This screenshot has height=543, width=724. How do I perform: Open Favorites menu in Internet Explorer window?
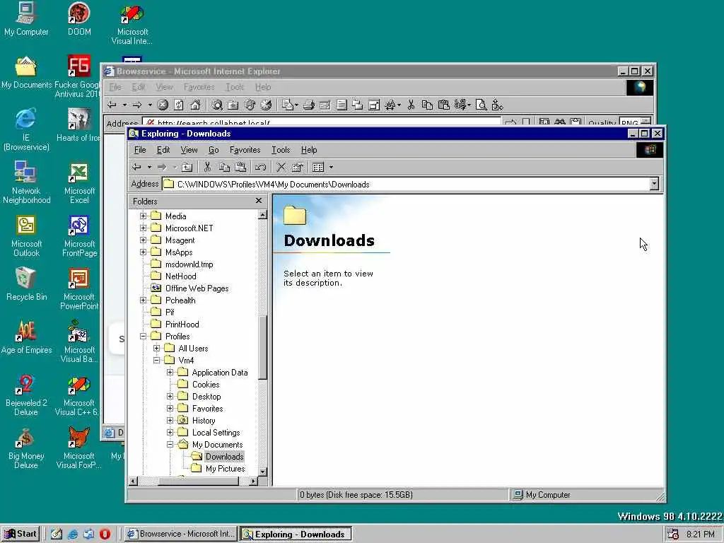click(x=199, y=87)
